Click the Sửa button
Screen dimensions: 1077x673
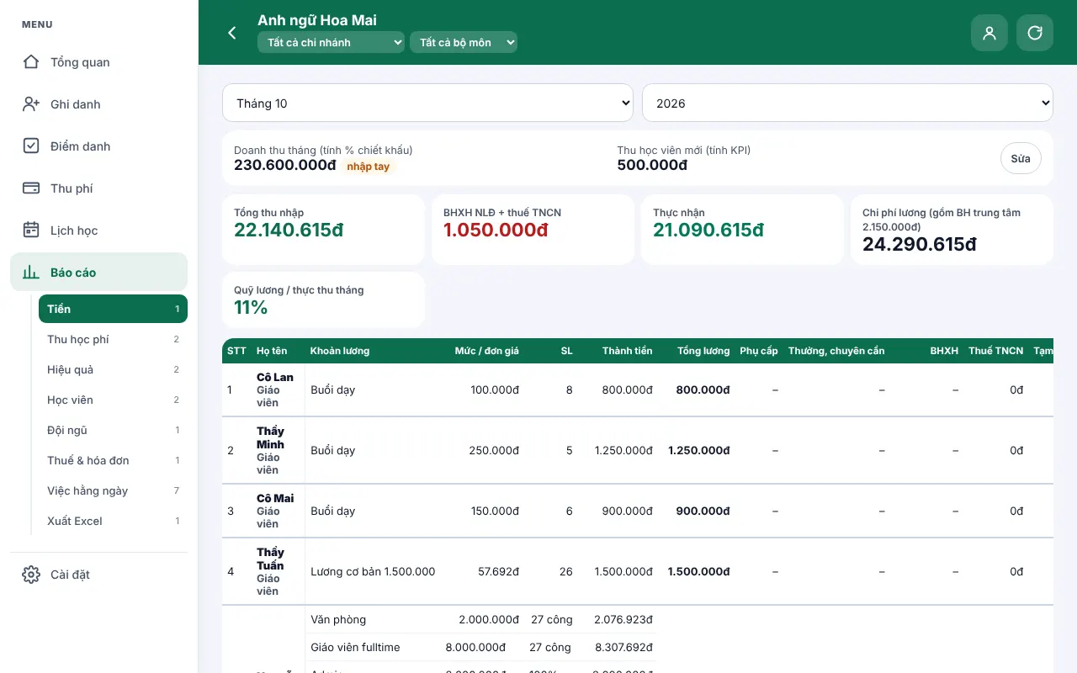pos(1021,158)
